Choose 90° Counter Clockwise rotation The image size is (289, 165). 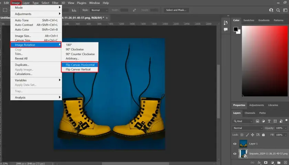coord(80,54)
